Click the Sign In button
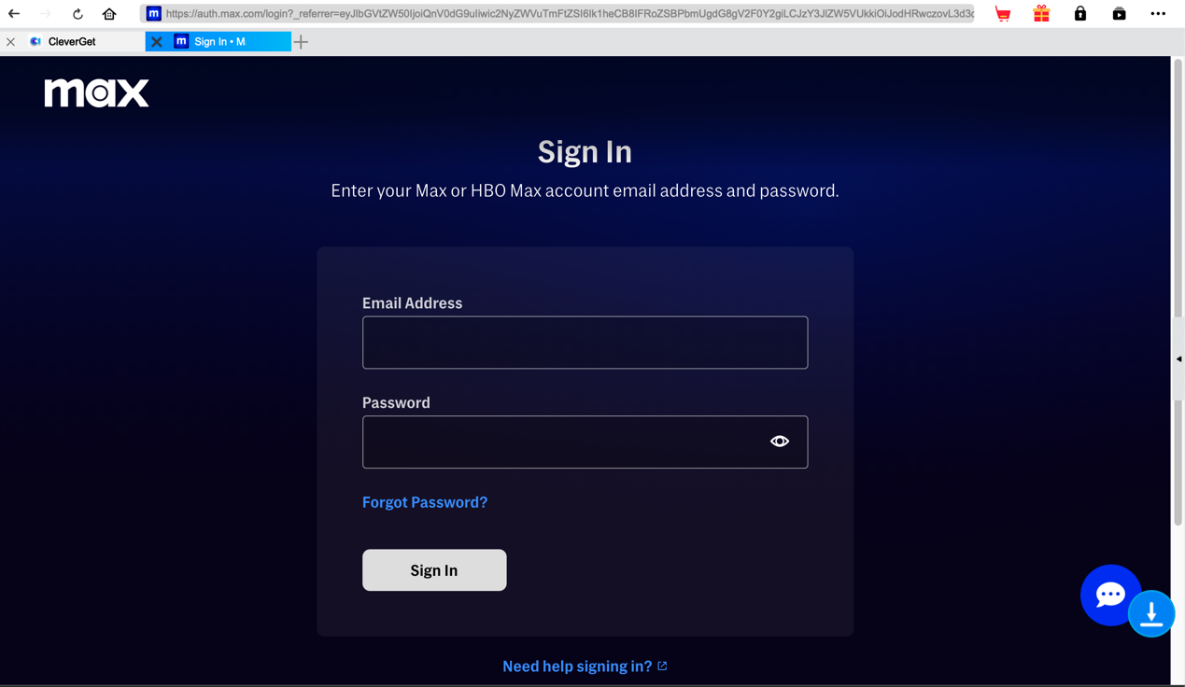Screen dimensions: 1185x687 point(434,570)
